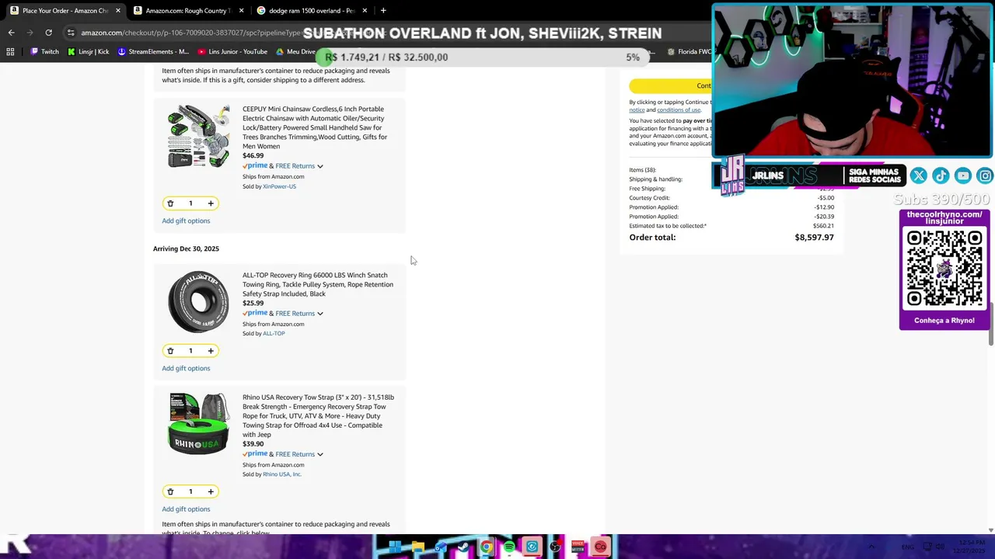The image size is (995, 559).
Task: Click the $39.90 tow strap price
Action: (x=253, y=444)
